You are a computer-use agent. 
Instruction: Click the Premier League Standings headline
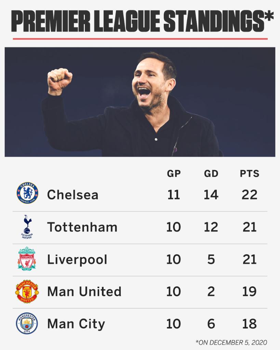[140, 21]
